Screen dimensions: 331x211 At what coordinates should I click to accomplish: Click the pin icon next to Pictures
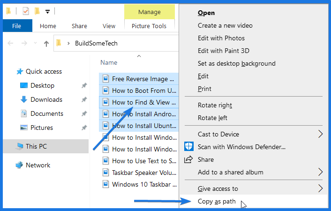pos(84,128)
